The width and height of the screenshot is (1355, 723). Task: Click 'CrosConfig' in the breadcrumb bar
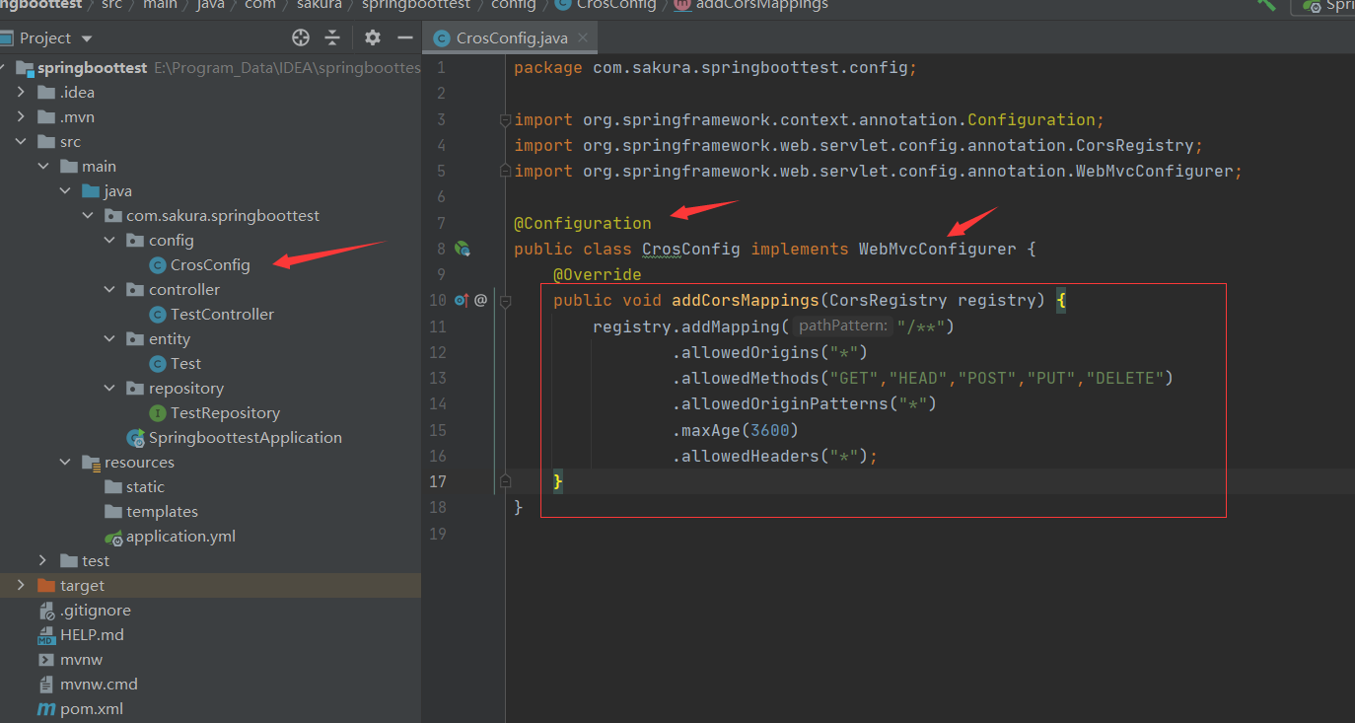(x=616, y=5)
